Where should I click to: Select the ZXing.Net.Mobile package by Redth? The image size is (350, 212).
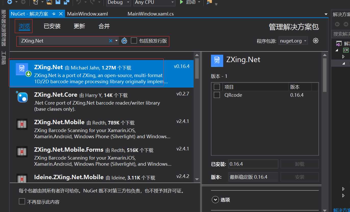pos(102,129)
